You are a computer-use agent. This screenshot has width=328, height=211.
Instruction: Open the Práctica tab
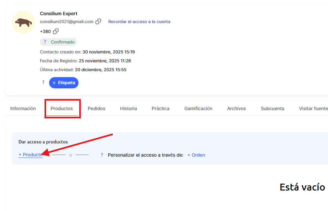161,108
